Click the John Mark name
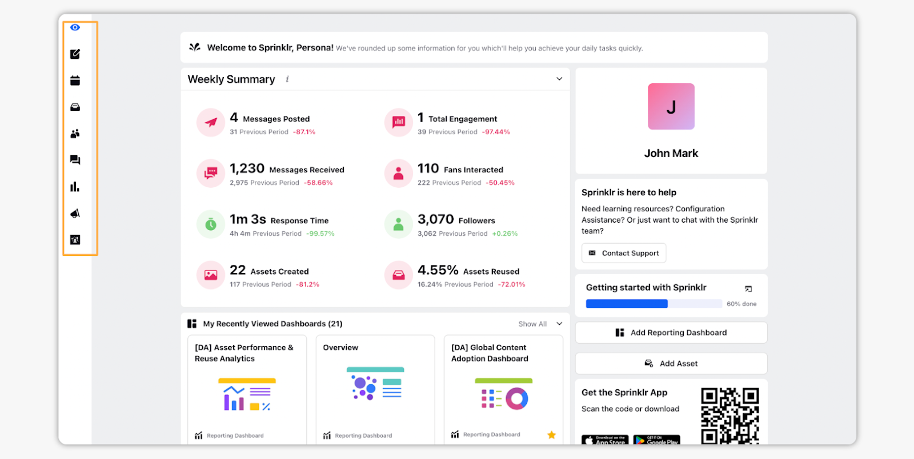The height and width of the screenshot is (459, 914). click(671, 153)
